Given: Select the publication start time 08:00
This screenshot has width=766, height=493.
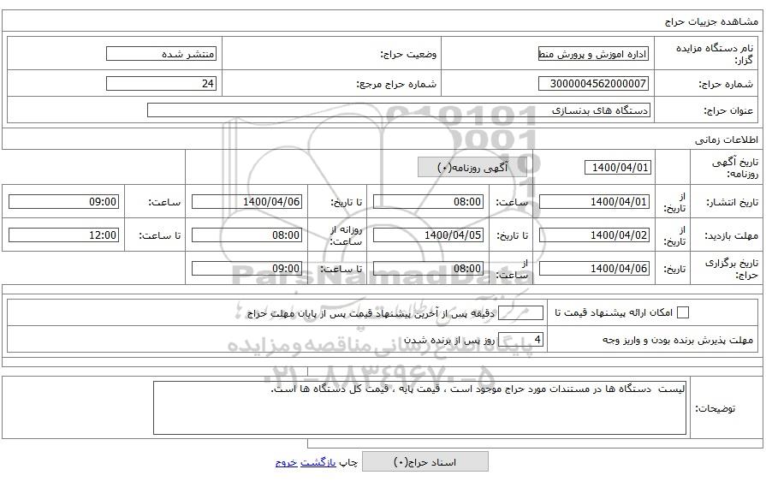Looking at the screenshot, I should coord(429,201).
